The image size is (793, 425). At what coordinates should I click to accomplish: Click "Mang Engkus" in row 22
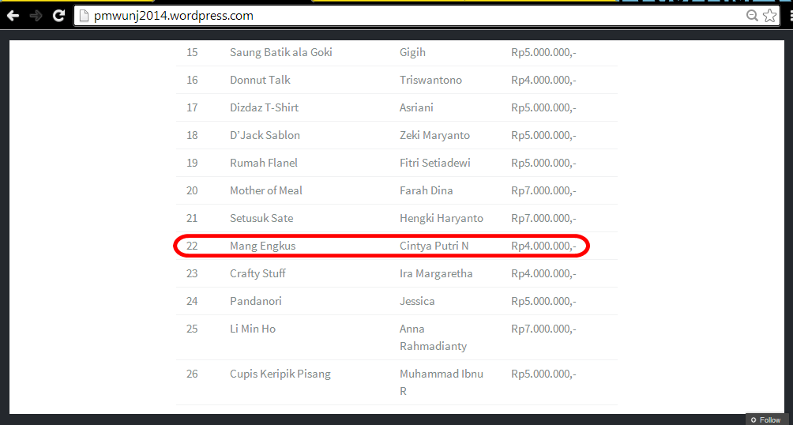[262, 246]
